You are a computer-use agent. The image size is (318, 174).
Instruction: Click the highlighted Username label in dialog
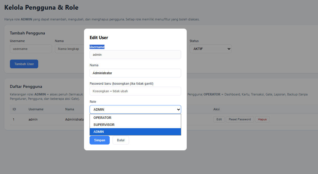tap(97, 47)
